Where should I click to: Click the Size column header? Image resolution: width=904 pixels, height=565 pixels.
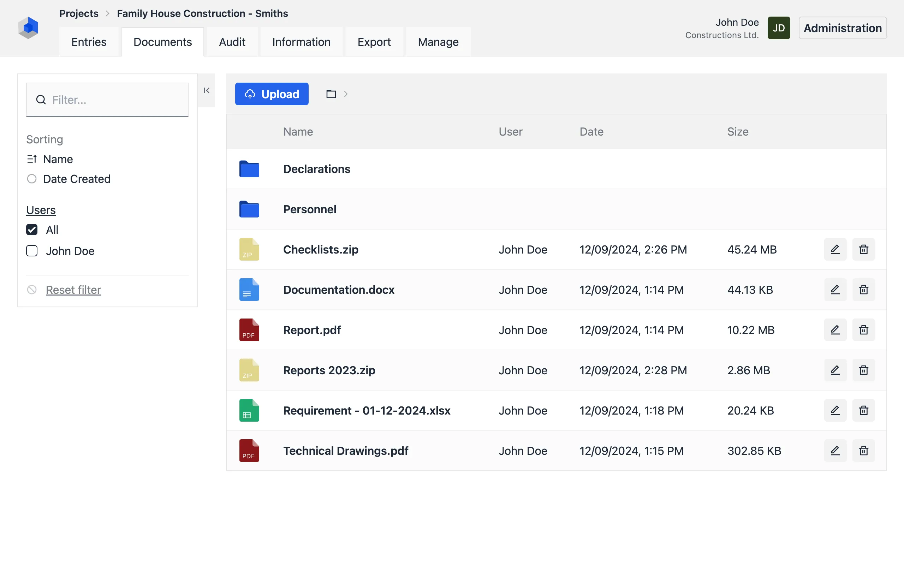(737, 131)
